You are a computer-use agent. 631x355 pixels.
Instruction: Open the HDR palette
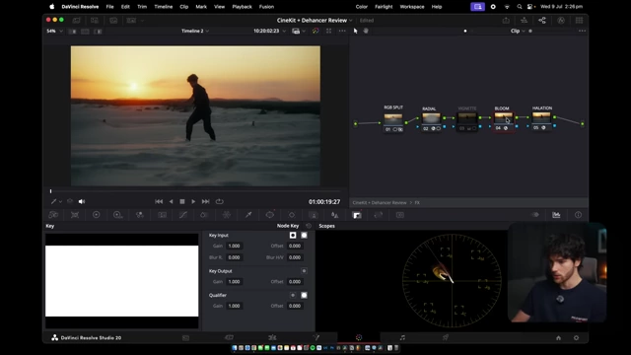(117, 215)
